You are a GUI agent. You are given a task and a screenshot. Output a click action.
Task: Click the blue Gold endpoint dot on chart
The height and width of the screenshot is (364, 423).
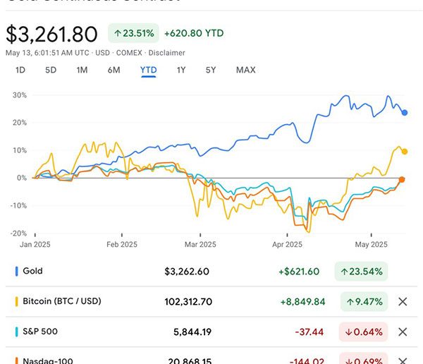(405, 113)
